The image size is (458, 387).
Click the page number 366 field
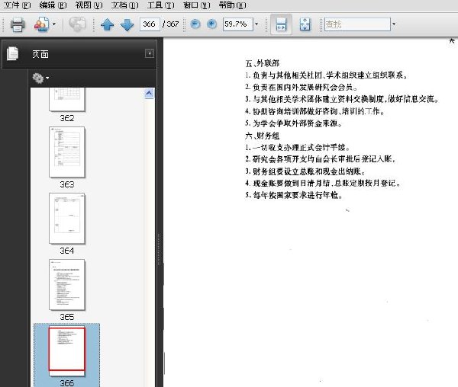tap(150, 24)
